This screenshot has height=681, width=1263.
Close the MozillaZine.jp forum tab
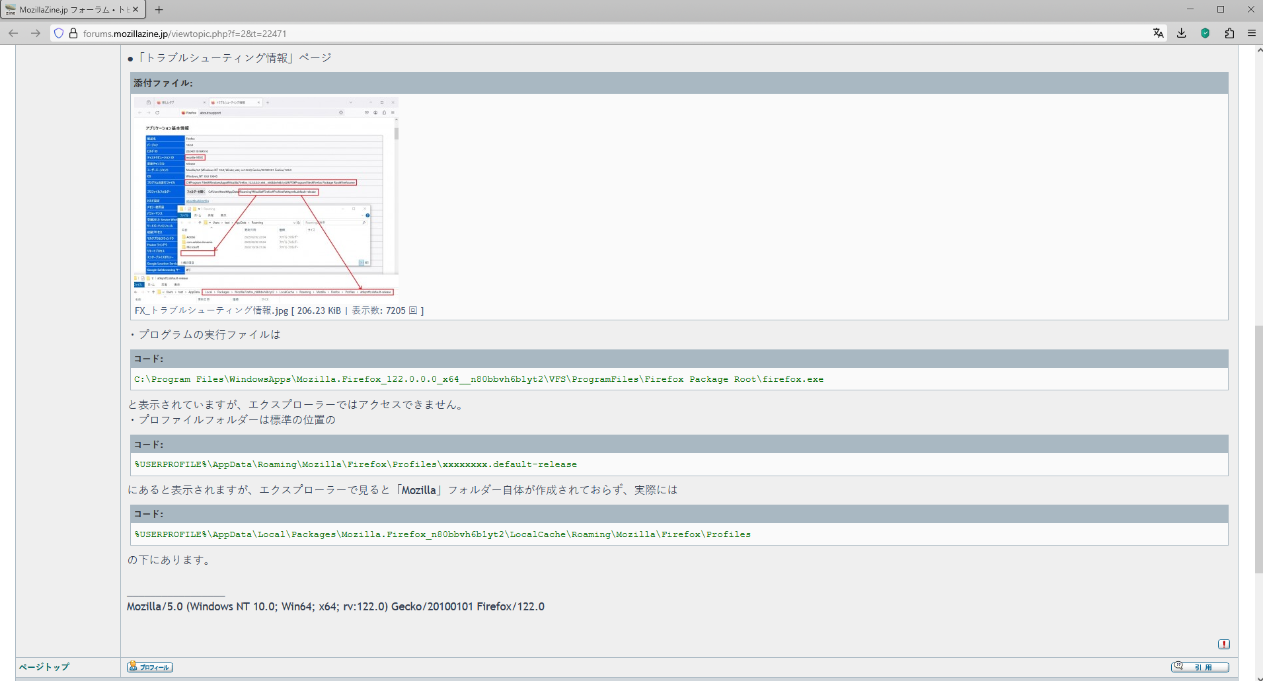click(135, 9)
